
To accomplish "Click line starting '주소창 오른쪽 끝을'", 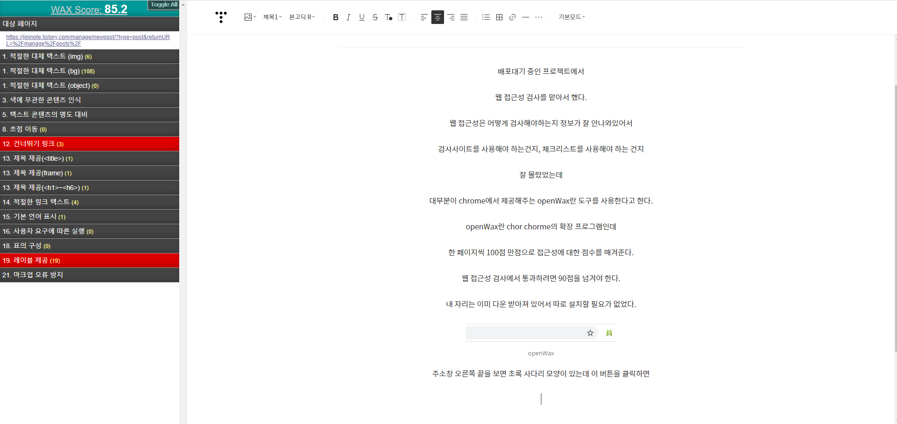I will [x=541, y=374].
